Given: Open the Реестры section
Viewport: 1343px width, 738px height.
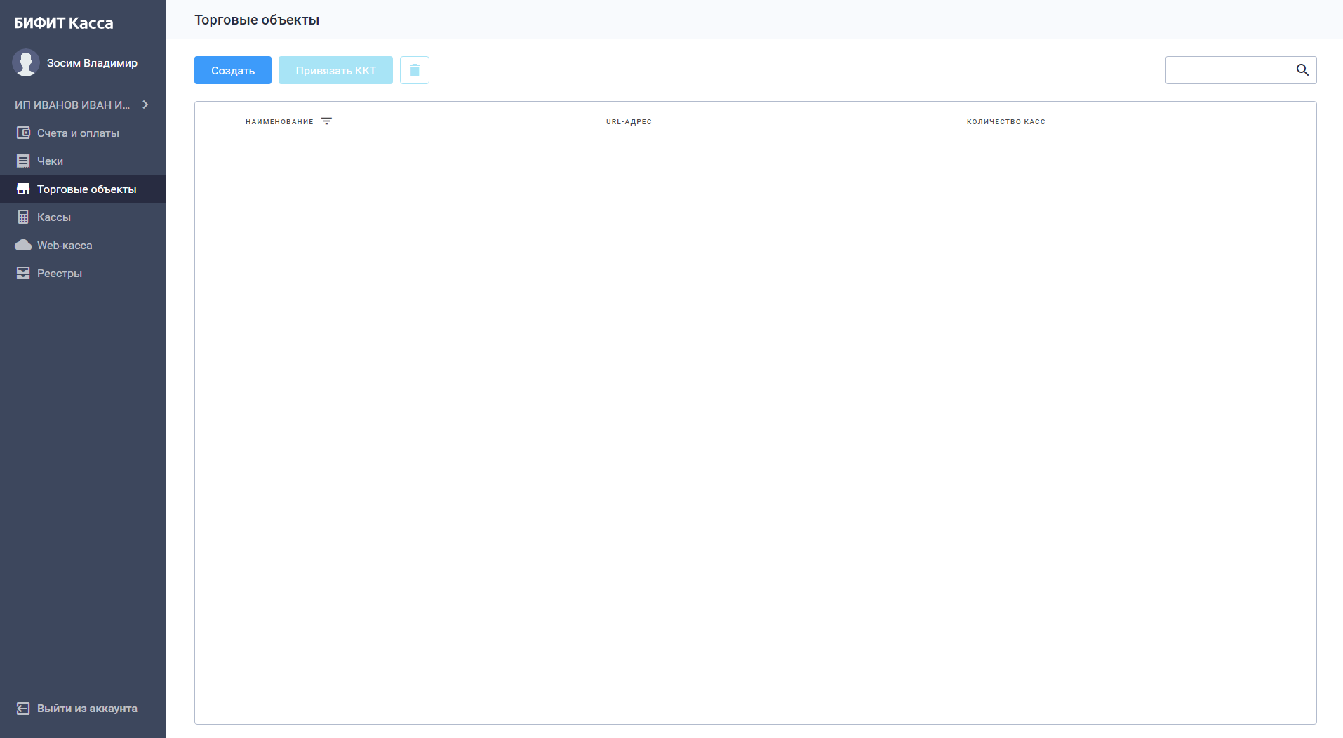Looking at the screenshot, I should [x=83, y=273].
